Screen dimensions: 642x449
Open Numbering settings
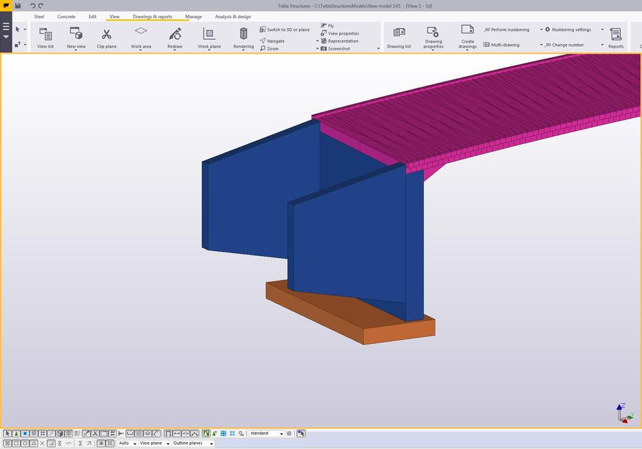tap(568, 29)
